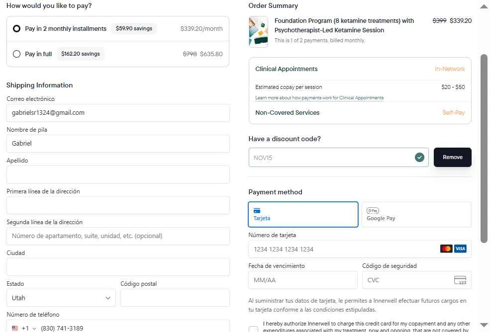Click the Foundation Program product title
Viewport: 490px width, 332px height.
[x=344, y=25]
